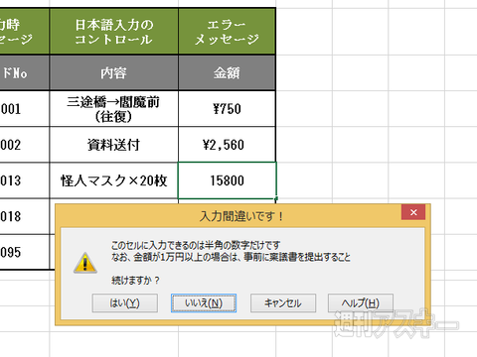Viewport: 477px width, 357px height.
Task: Close the 入力間違いです！ dialog with the red X
Action: click(x=413, y=212)
